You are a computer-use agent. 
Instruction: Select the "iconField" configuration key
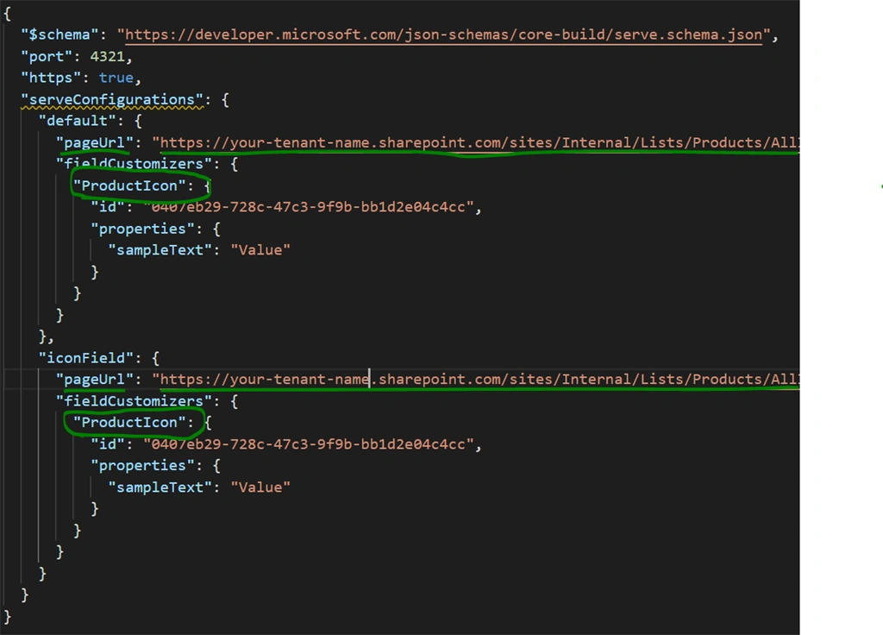[x=86, y=358]
